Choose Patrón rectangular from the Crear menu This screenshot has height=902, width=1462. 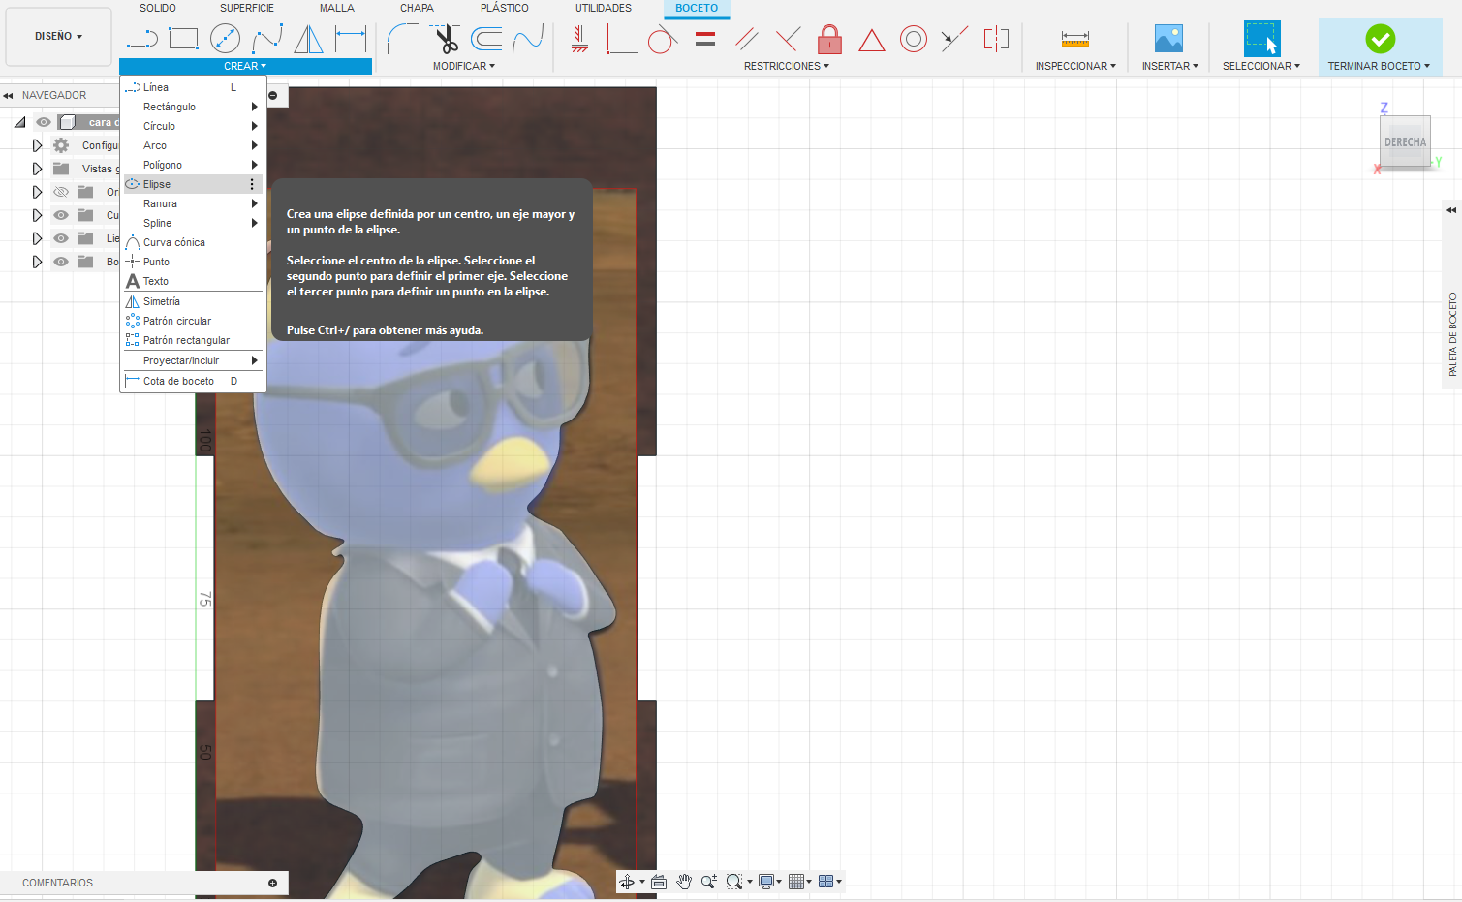pos(193,340)
